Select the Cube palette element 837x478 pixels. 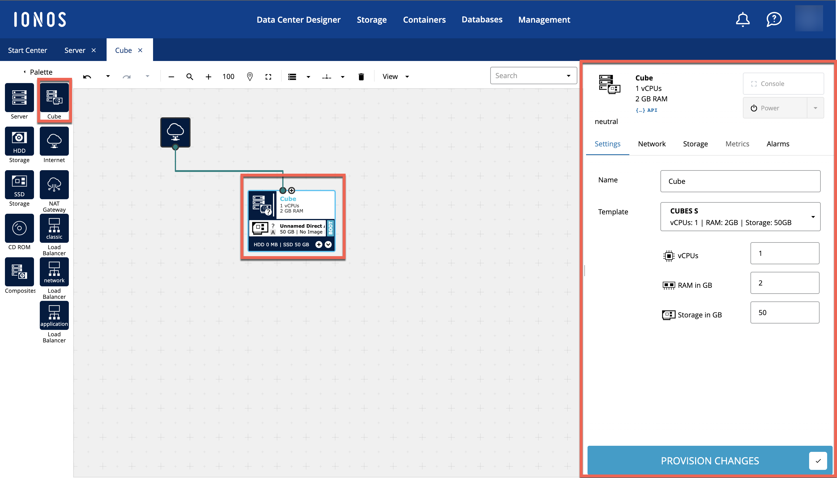point(54,98)
